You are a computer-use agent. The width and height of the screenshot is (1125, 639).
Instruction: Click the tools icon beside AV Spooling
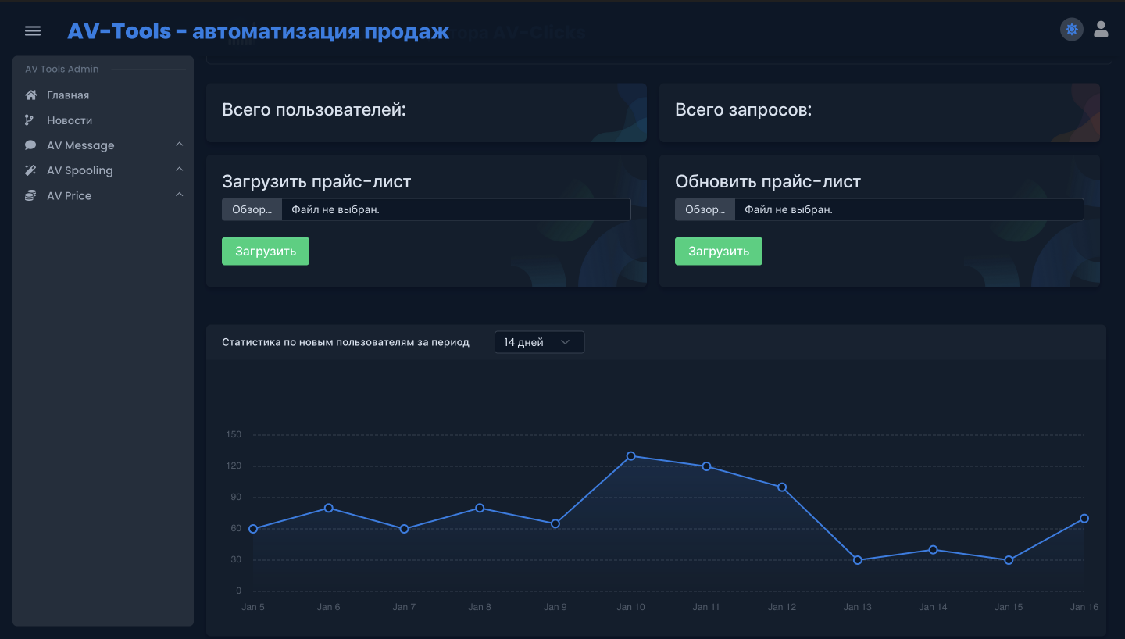[30, 170]
